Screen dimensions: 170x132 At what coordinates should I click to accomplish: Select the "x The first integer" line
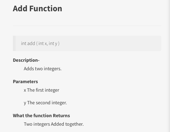click(41, 90)
